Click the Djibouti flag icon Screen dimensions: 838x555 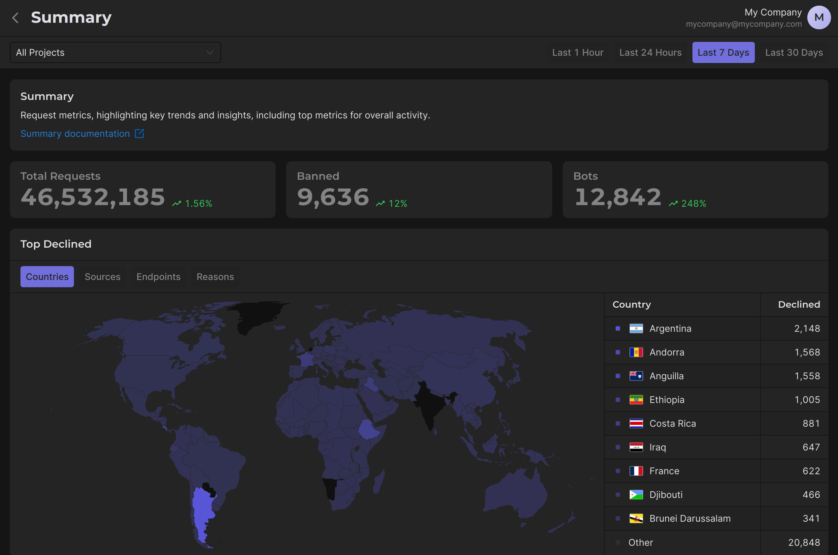[x=636, y=494]
